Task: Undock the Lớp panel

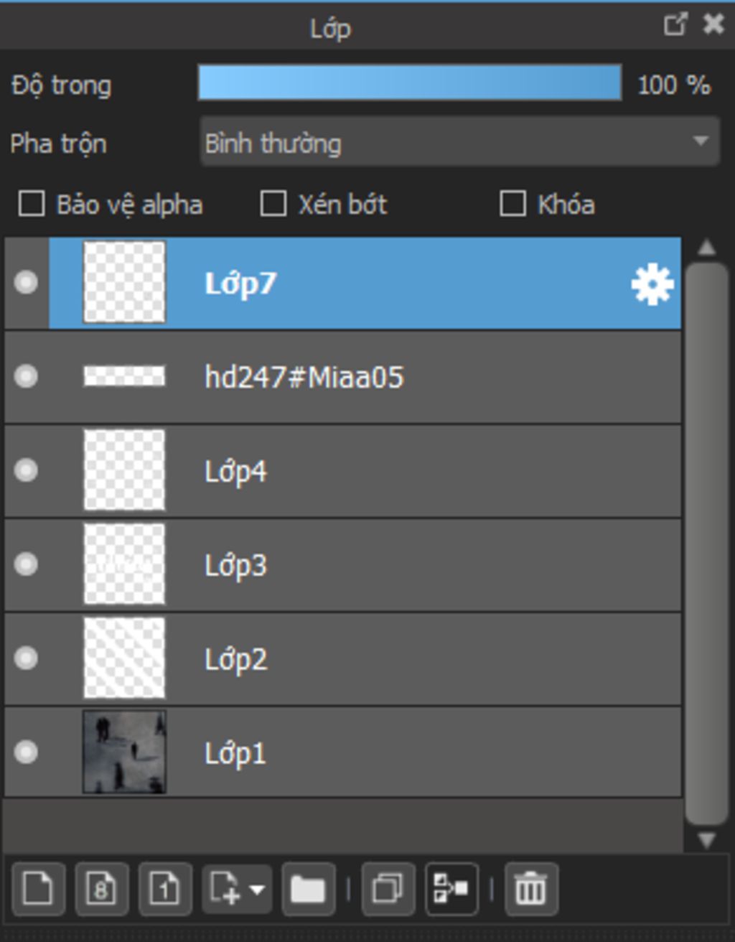Action: [x=675, y=25]
